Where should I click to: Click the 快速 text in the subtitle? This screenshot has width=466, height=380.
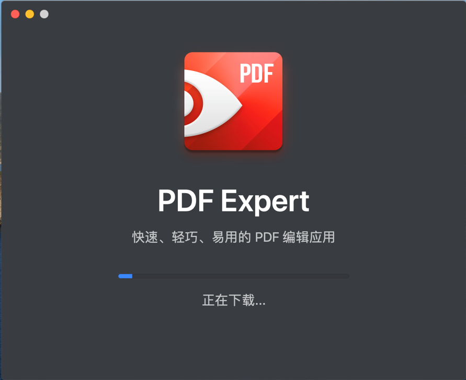[145, 238]
